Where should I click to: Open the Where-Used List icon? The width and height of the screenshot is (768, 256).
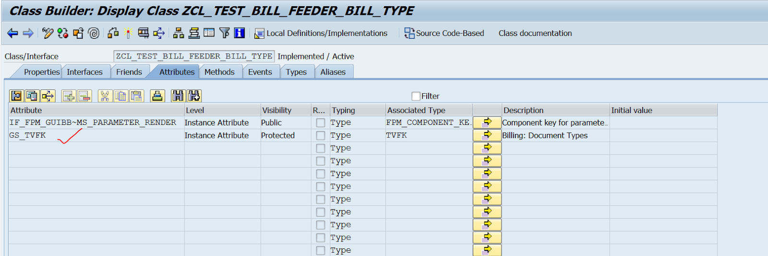click(x=159, y=33)
